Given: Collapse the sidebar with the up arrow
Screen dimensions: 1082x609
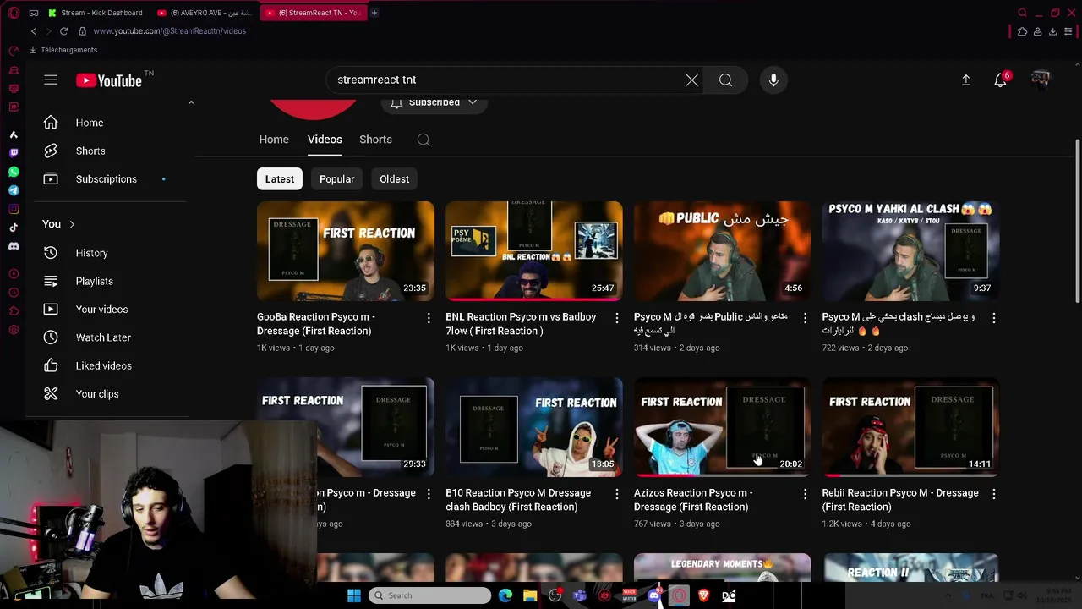Looking at the screenshot, I should pos(191,102).
